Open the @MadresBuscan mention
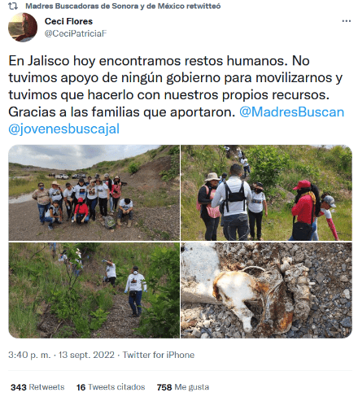This screenshot has width=358, height=397. pos(292,112)
